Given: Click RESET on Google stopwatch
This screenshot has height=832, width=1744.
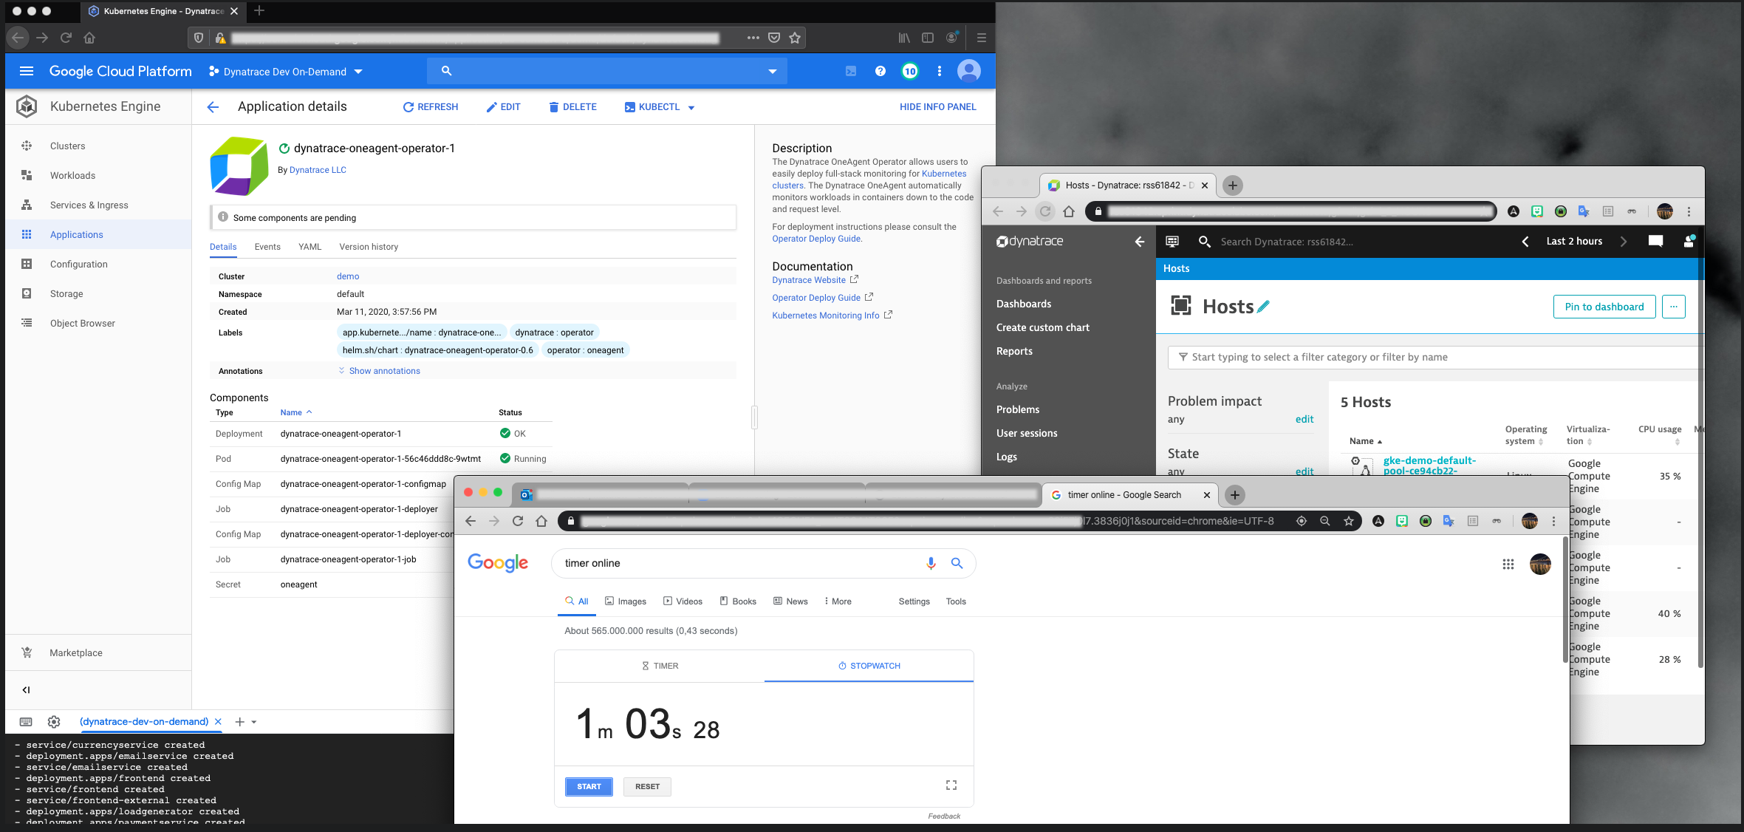Looking at the screenshot, I should [647, 786].
